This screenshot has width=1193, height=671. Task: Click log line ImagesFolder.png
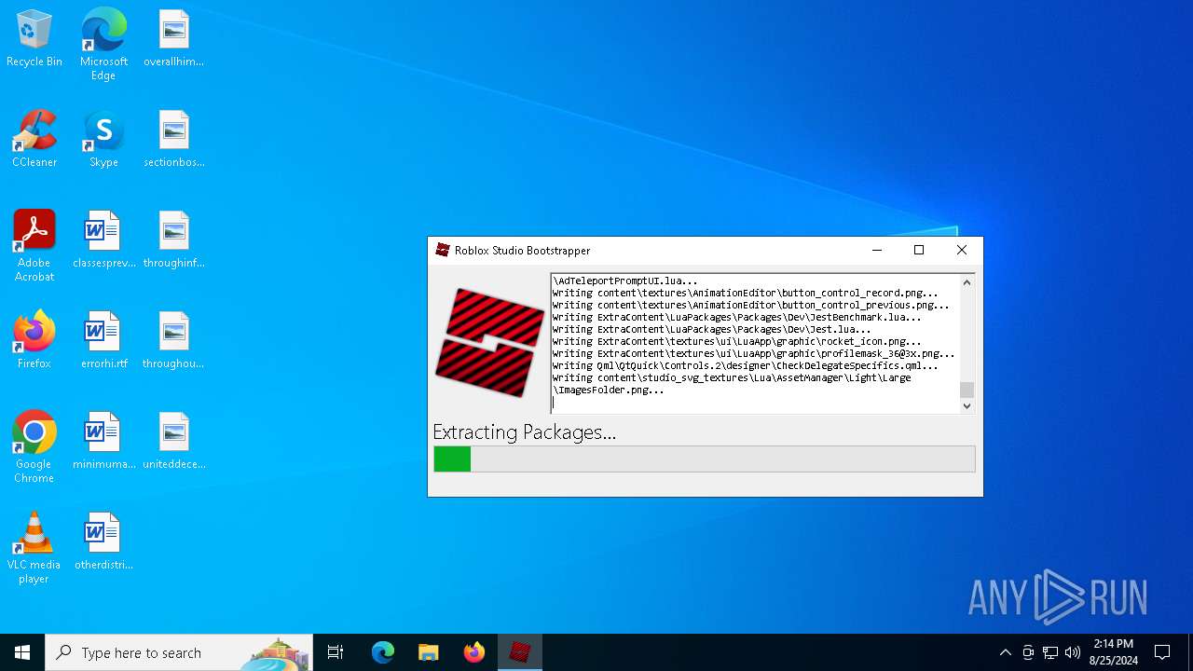[x=609, y=390]
